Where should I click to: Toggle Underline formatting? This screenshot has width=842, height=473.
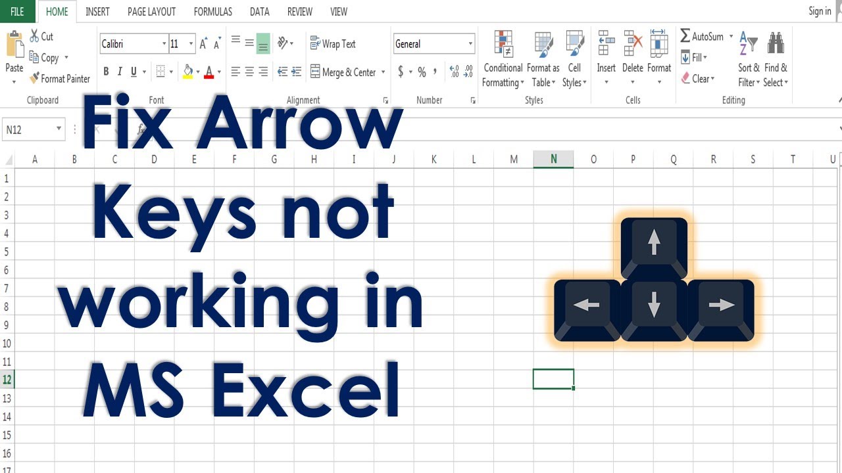tap(134, 72)
